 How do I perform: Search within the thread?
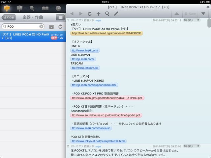coord(107,14)
